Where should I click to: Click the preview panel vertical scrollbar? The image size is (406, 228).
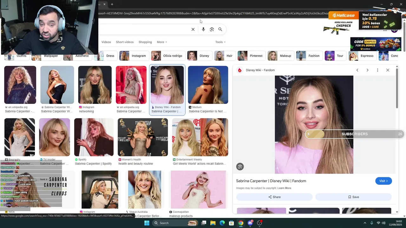[397, 89]
